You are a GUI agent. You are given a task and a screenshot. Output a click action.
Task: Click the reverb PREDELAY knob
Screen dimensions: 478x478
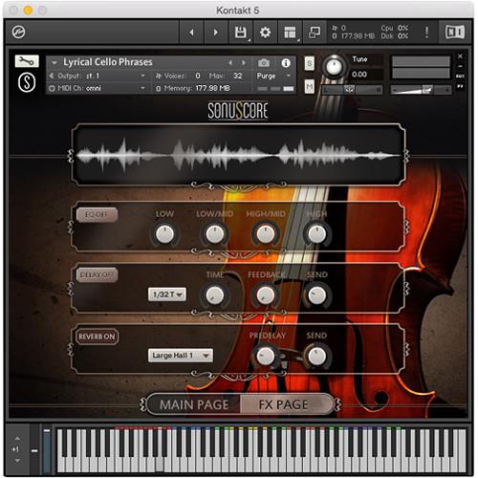pos(265,356)
